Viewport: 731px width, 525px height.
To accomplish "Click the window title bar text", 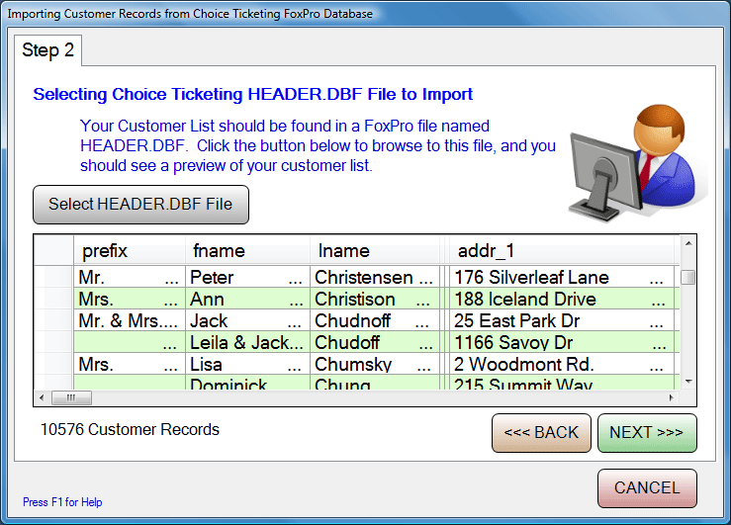I will 190,14.
